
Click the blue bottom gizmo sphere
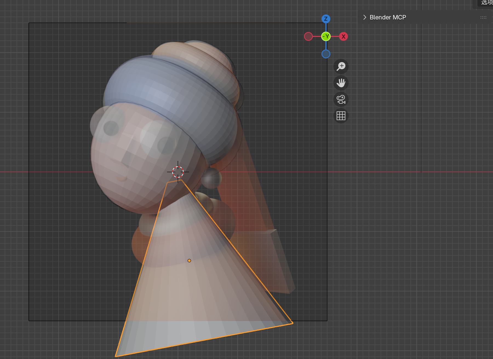pos(325,54)
